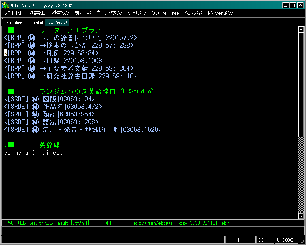
Task: Click the eb_menu() failed. message line
Action: point(33,152)
